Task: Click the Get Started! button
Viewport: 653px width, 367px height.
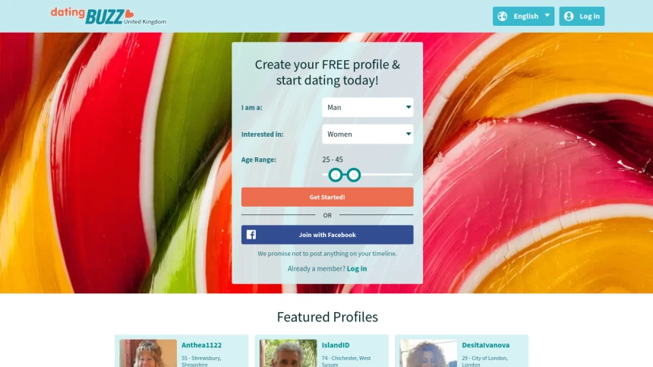Action: [x=327, y=197]
